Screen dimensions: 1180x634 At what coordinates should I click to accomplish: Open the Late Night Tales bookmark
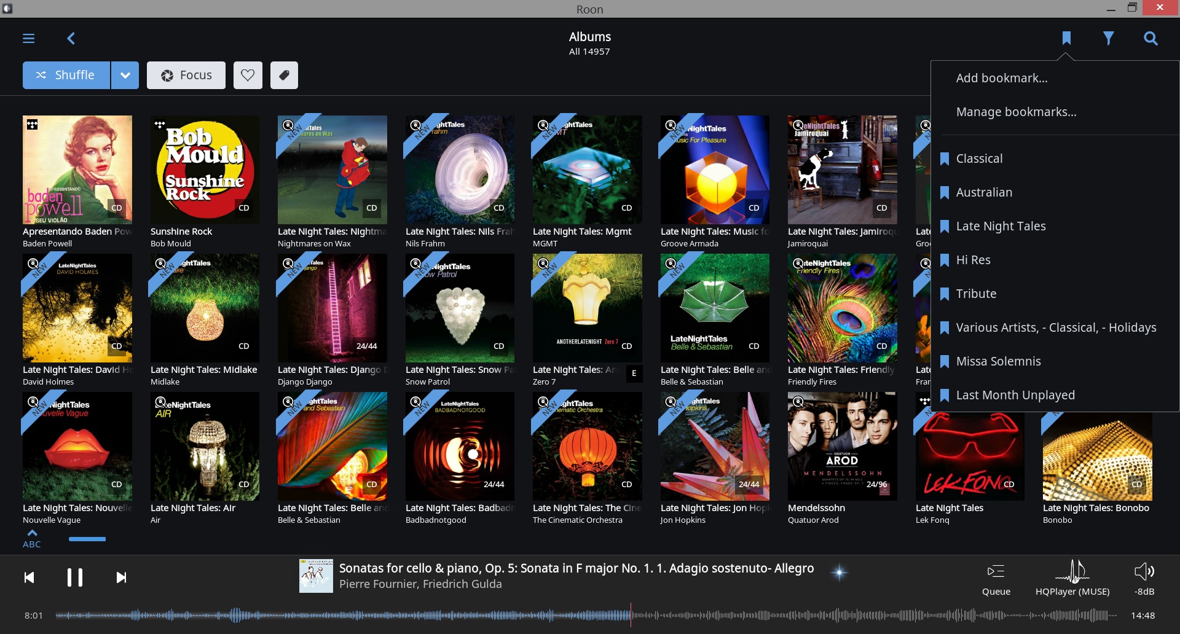point(1054,226)
